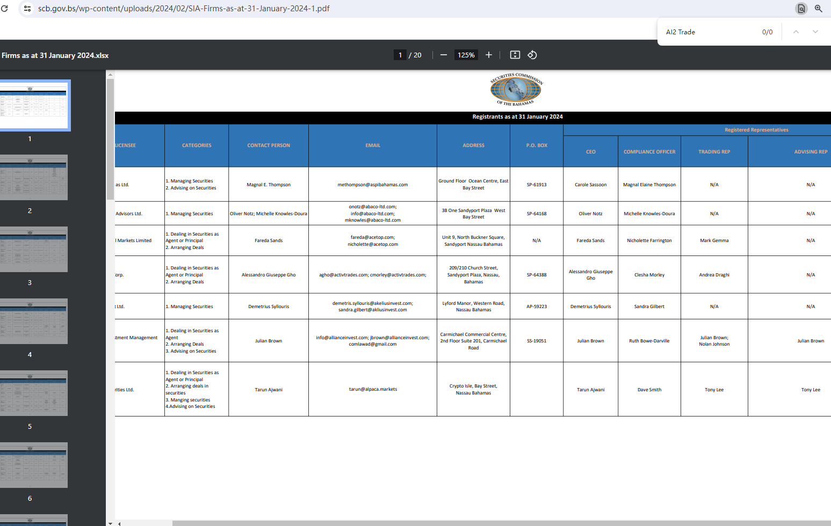
Task: Click the email methompson@aspibahamas.com
Action: 373,185
